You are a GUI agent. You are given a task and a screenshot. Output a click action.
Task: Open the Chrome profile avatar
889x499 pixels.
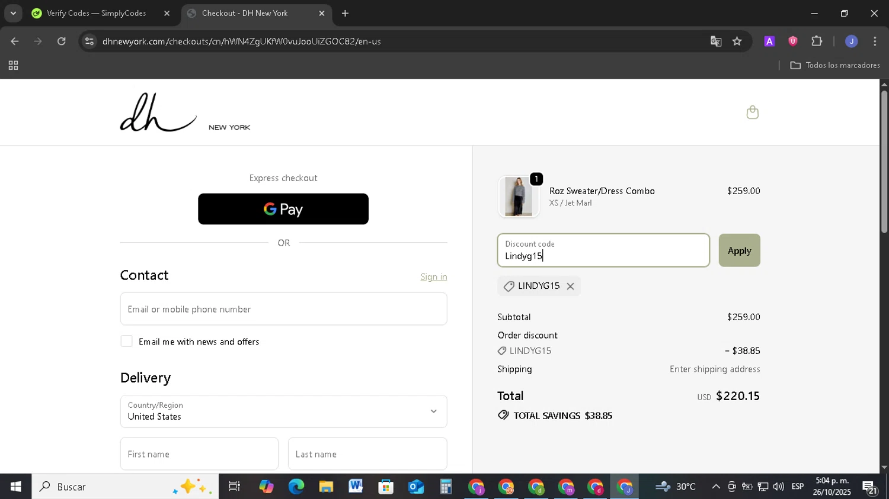point(852,41)
